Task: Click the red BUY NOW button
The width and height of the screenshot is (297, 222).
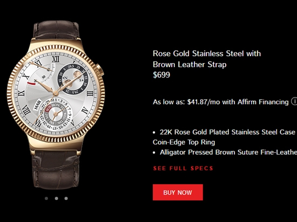Action: click(178, 192)
